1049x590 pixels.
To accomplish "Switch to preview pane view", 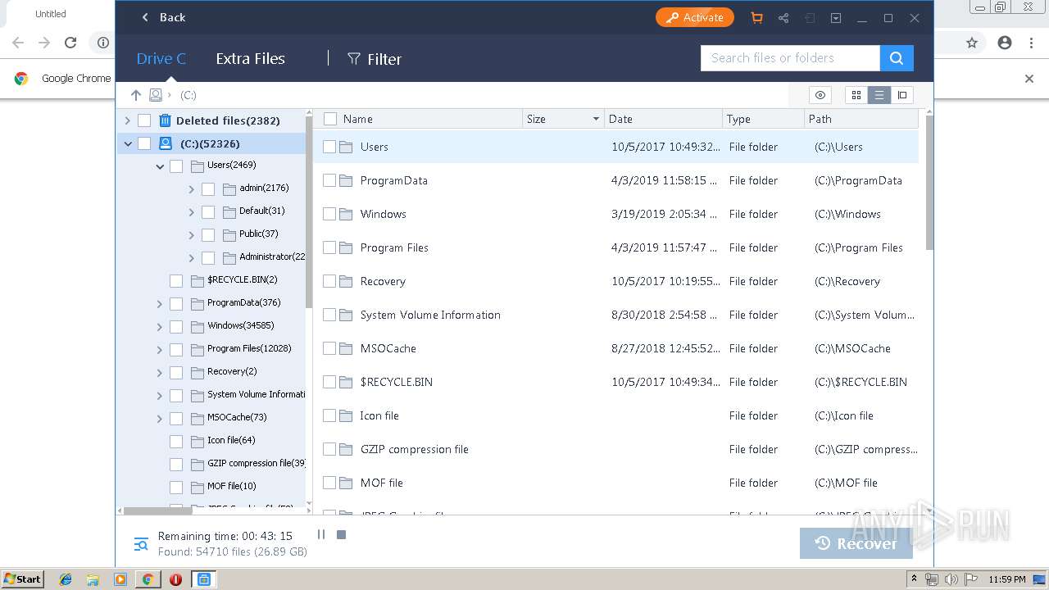I will [x=902, y=95].
